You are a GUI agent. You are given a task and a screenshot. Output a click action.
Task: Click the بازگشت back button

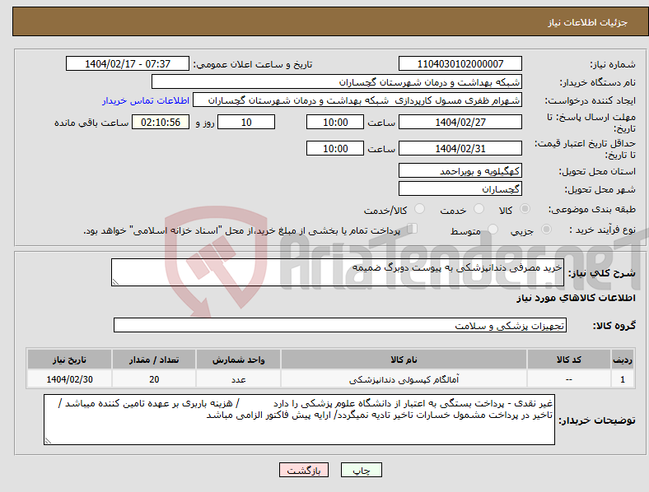point(304,470)
